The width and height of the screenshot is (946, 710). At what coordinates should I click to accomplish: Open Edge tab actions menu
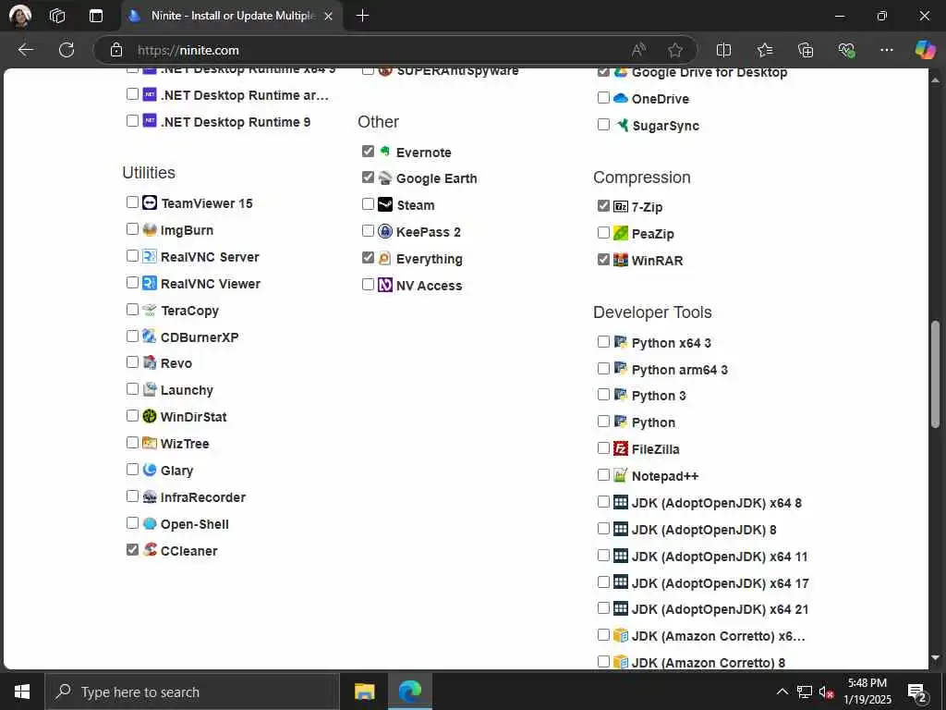click(x=96, y=16)
